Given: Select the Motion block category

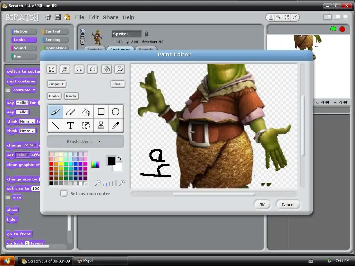Looking at the screenshot, I should point(24,31).
